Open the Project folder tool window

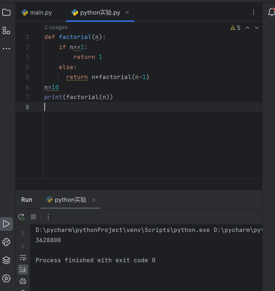pos(7,12)
